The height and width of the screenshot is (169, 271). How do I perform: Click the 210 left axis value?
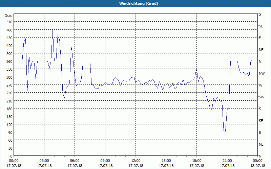10,101
